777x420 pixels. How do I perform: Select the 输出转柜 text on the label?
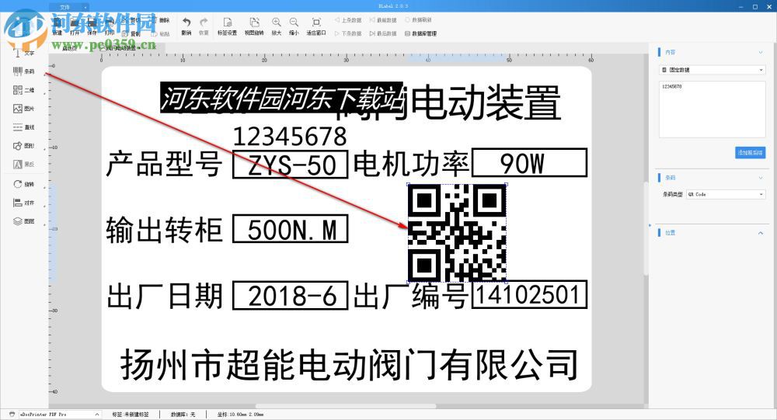tap(163, 229)
